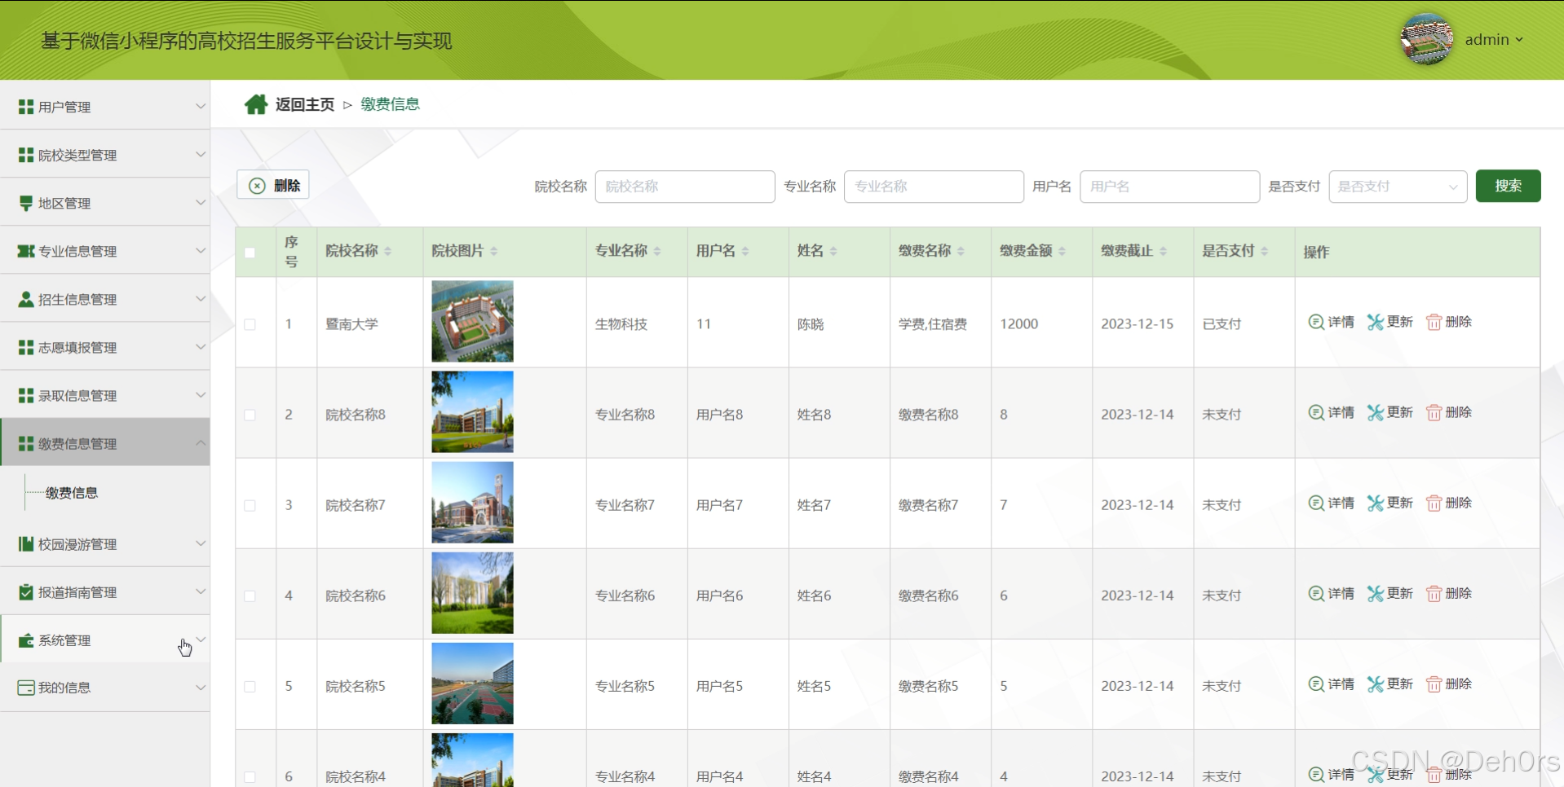Open 志愿填报管理 menu label
This screenshot has width=1564, height=787.
[x=77, y=347]
